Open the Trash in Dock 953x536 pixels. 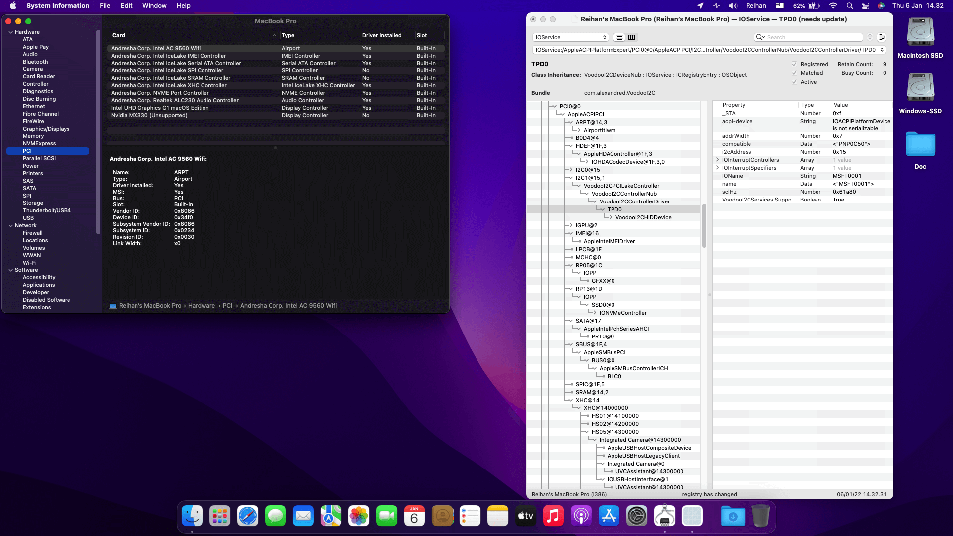pos(761,516)
